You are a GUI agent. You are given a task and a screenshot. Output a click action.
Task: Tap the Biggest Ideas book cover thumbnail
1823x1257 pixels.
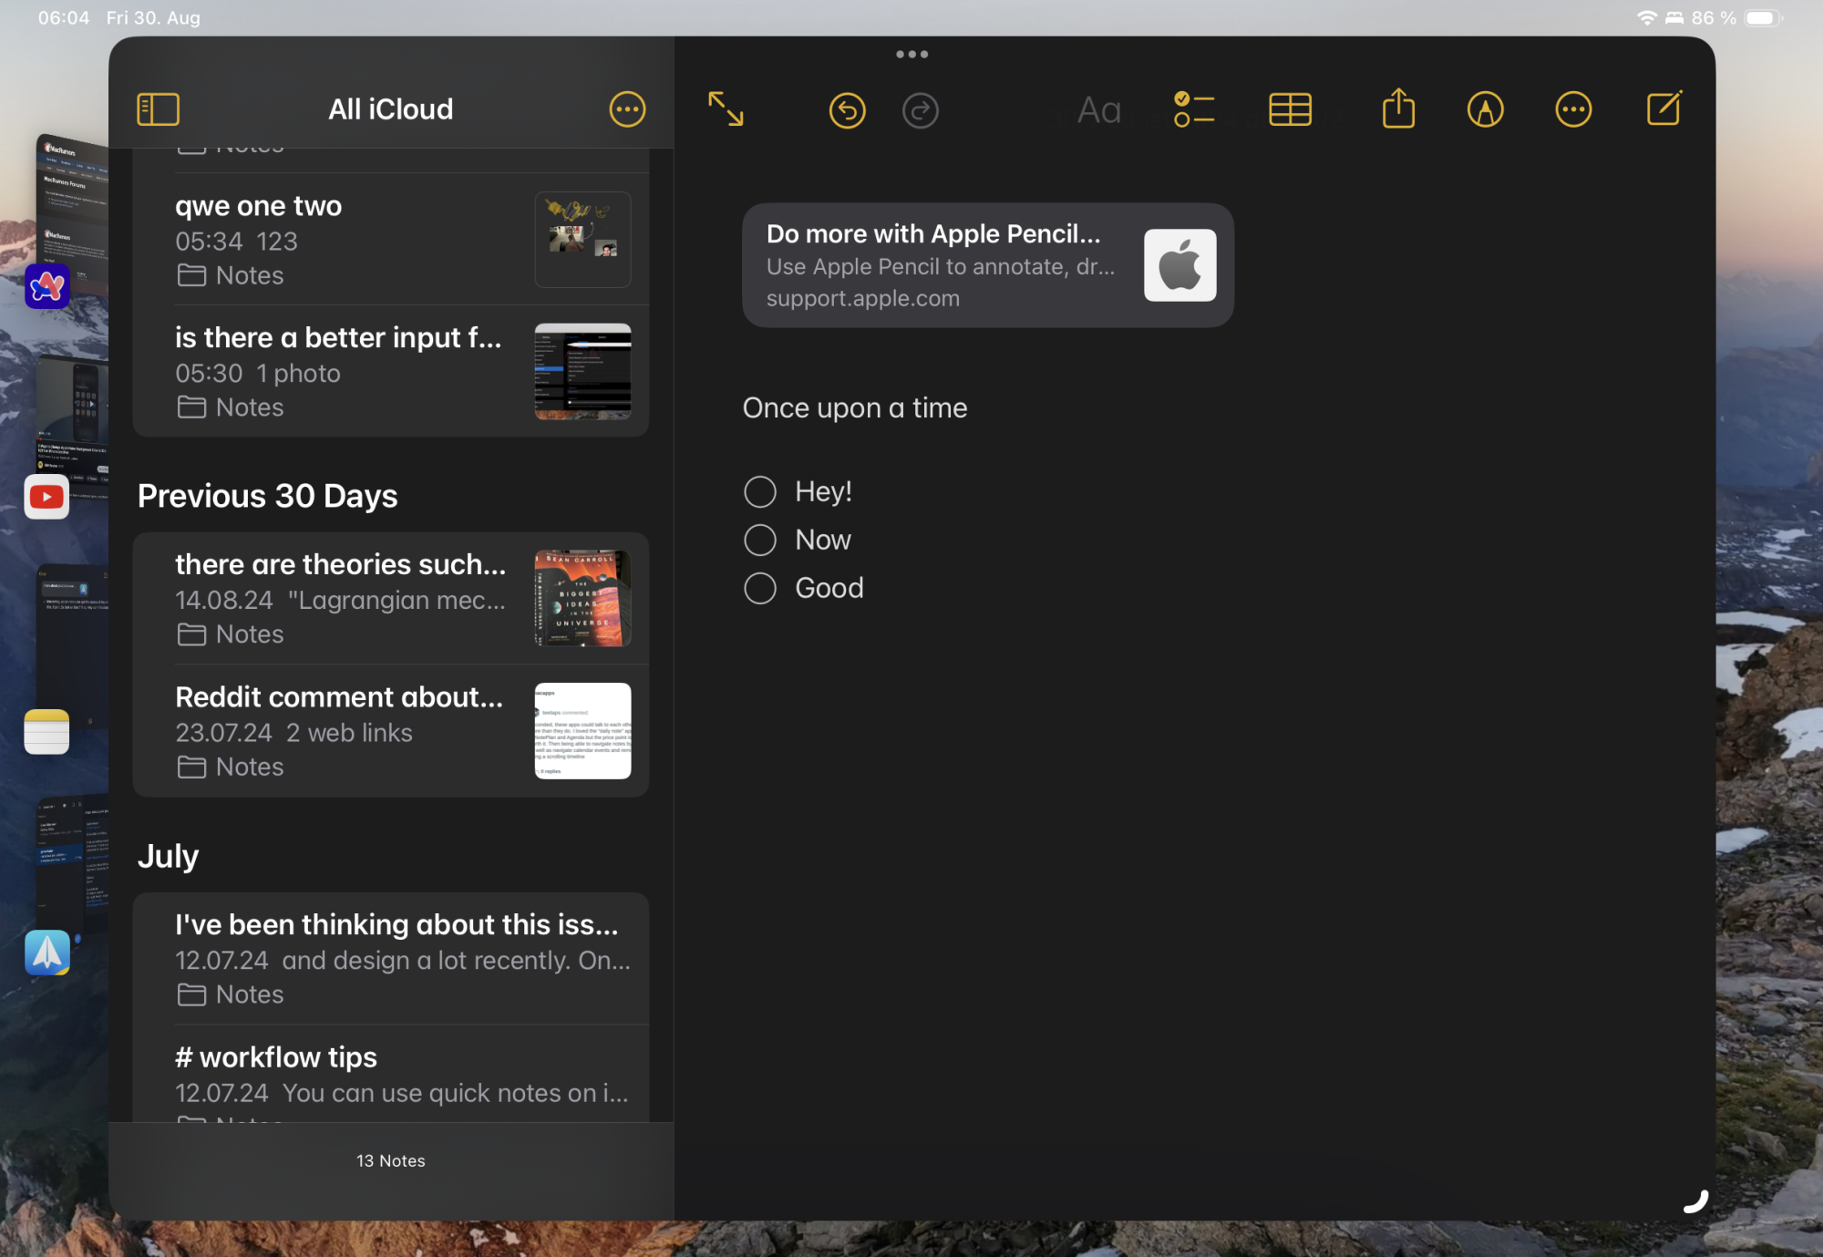coord(582,598)
